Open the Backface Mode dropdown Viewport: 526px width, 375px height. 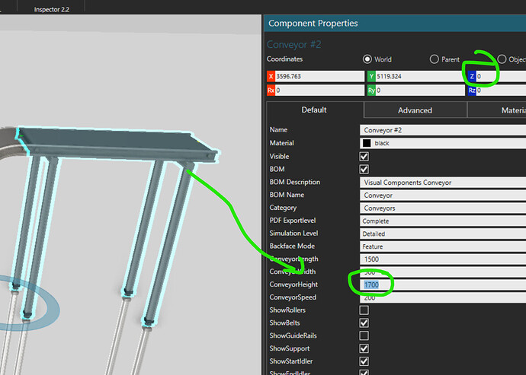coord(442,246)
